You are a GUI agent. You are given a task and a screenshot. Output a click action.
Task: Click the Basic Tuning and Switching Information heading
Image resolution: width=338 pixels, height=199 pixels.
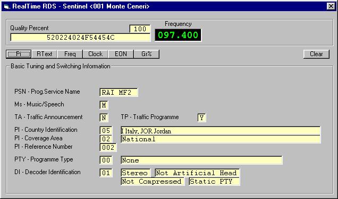61,66
